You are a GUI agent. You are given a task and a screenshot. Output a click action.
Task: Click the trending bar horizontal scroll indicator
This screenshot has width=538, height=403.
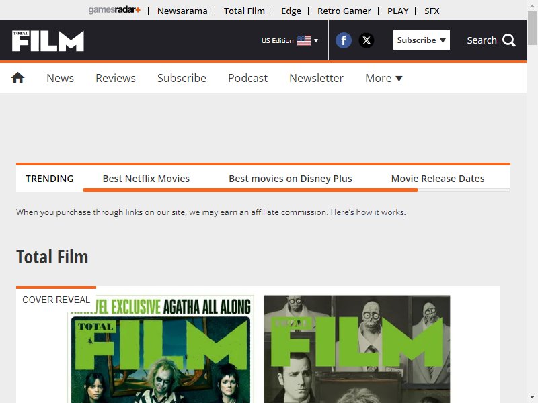[x=250, y=190]
